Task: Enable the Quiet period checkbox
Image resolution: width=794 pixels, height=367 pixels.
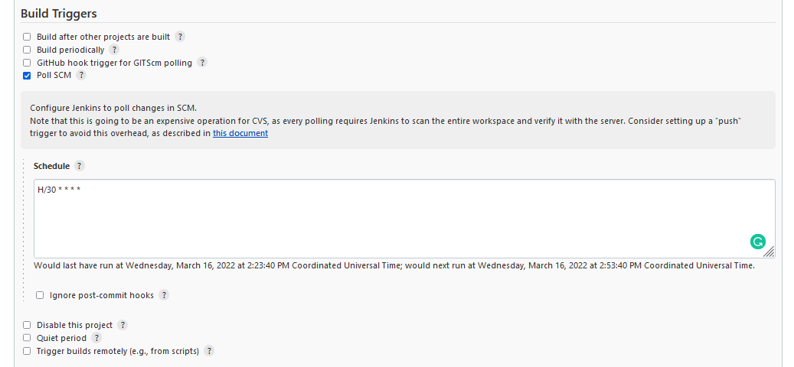Action: pyautogui.click(x=27, y=338)
